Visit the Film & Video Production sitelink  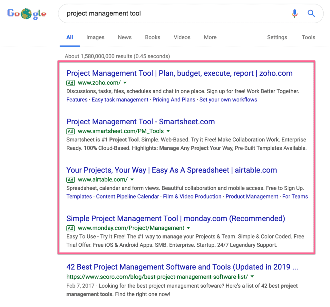click(x=192, y=197)
